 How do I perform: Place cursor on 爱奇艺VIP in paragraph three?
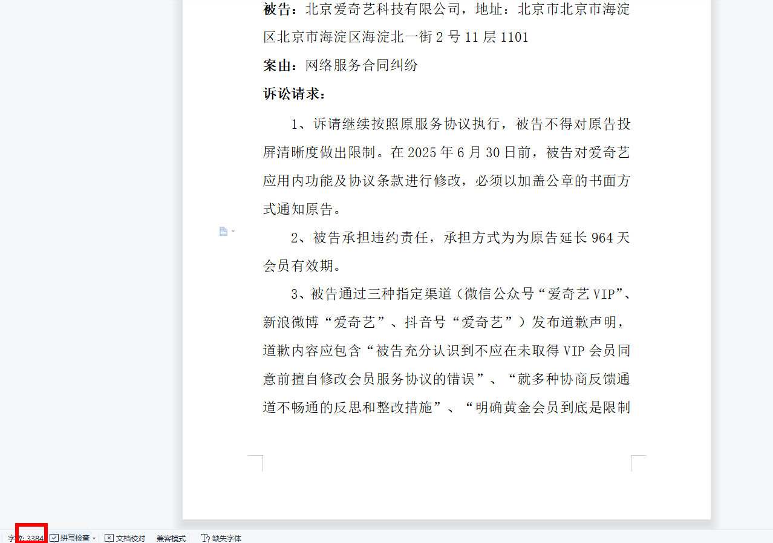click(x=581, y=294)
